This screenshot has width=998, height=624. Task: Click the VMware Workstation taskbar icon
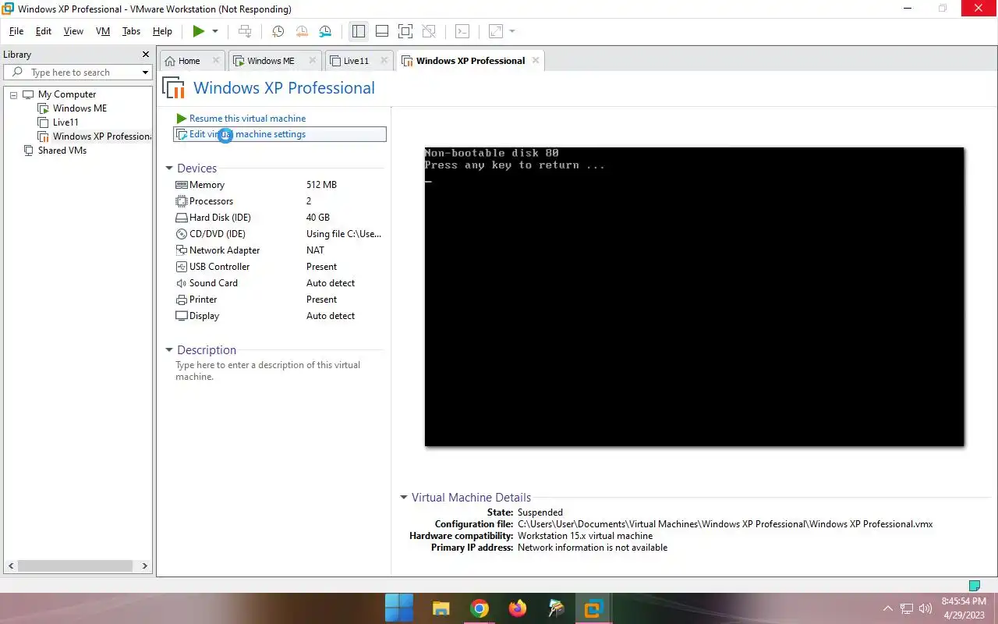tap(594, 608)
